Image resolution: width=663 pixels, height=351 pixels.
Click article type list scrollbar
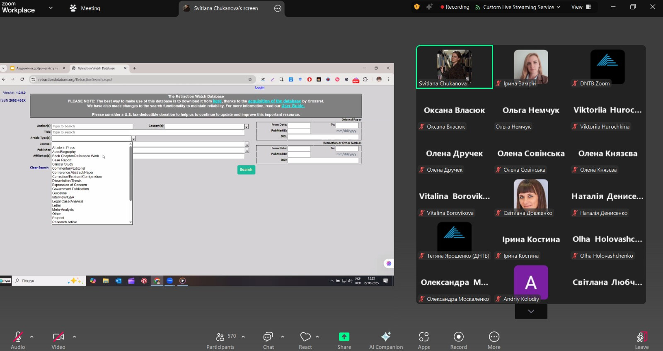131,173
